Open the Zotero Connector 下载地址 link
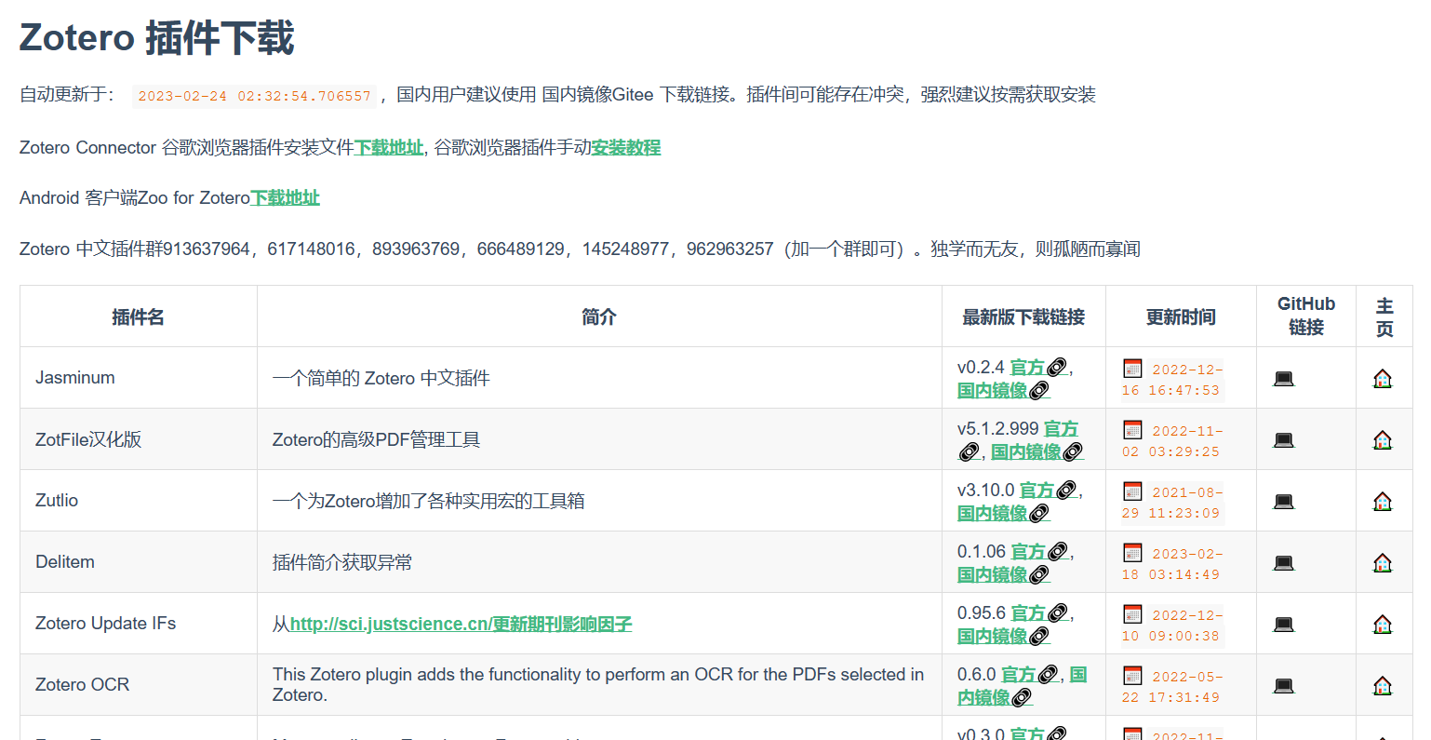The image size is (1431, 740). click(388, 146)
